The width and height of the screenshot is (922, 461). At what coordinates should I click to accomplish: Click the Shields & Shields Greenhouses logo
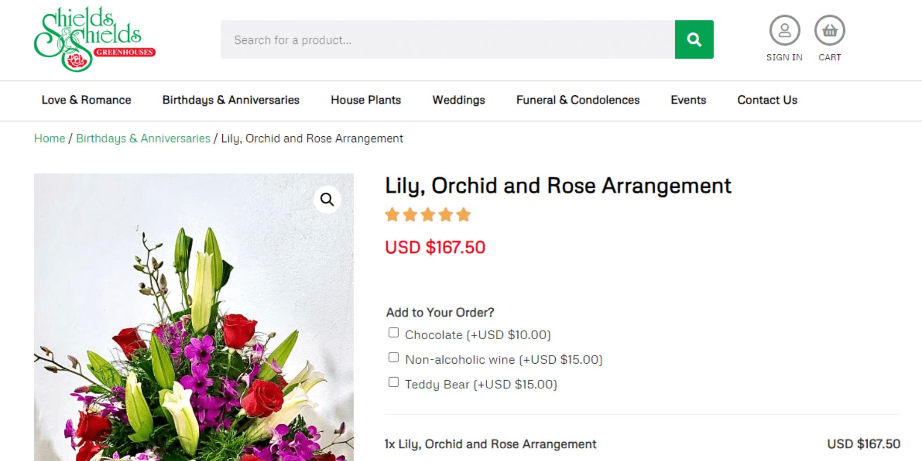point(94,39)
